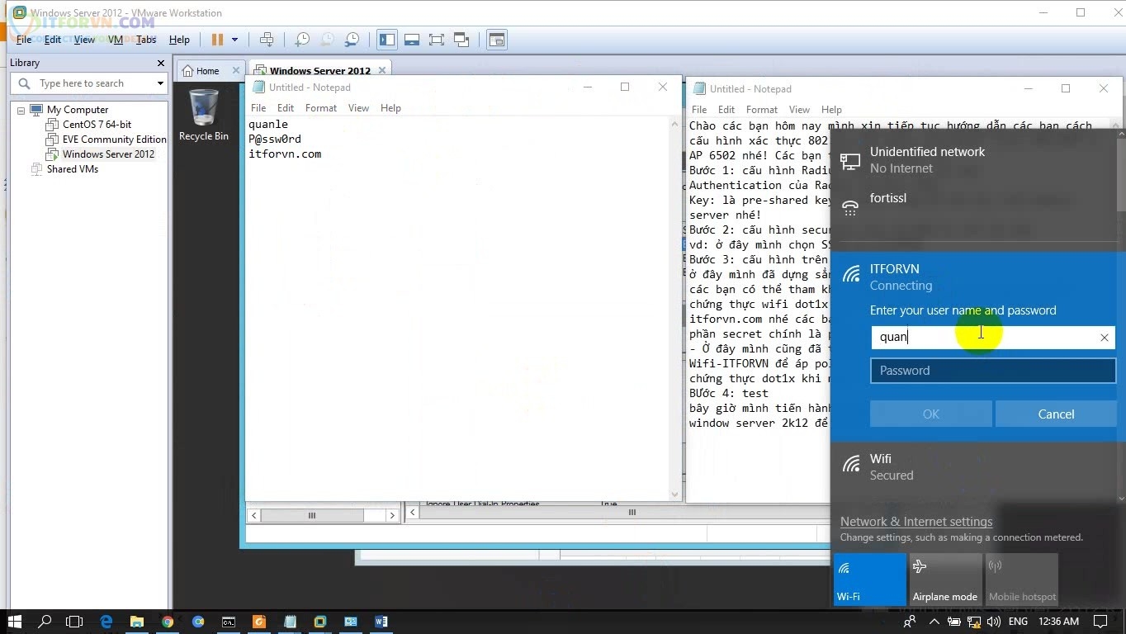Click Notepad's horizontal scrollbar thumb
The image size is (1126, 634).
click(x=311, y=515)
